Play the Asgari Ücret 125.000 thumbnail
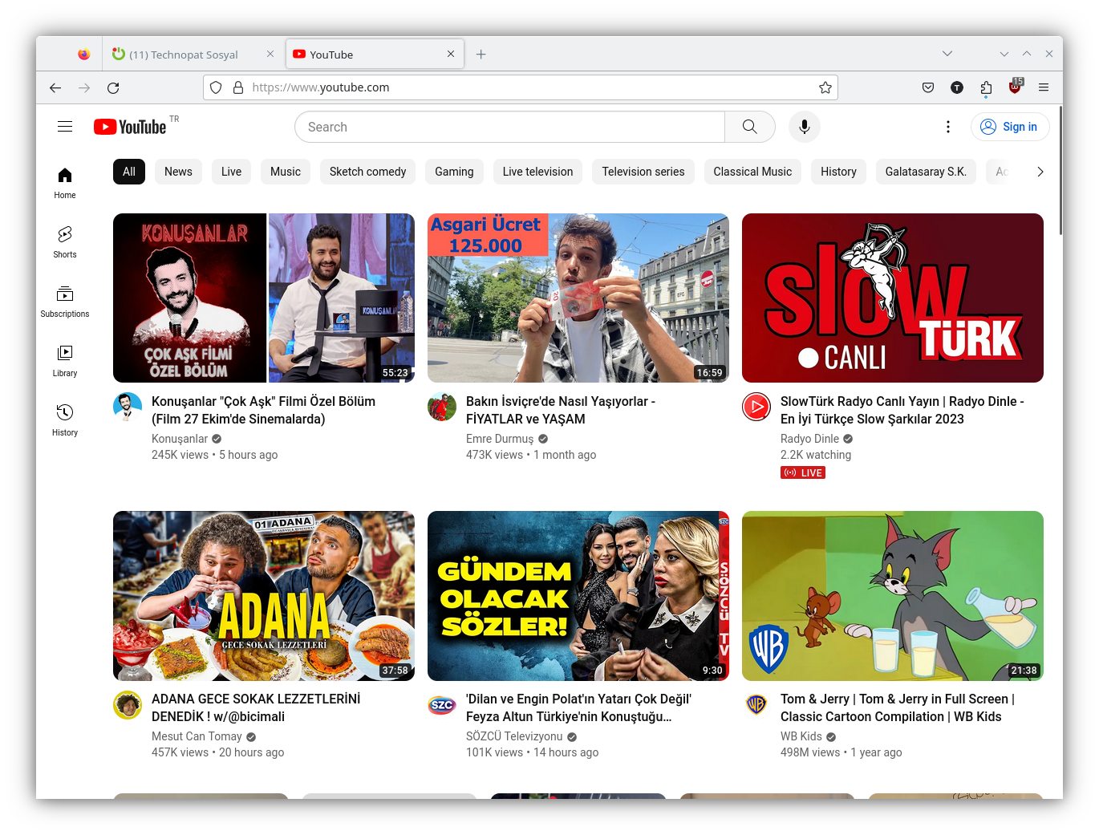Screen dimensions: 1099x835 (x=578, y=298)
